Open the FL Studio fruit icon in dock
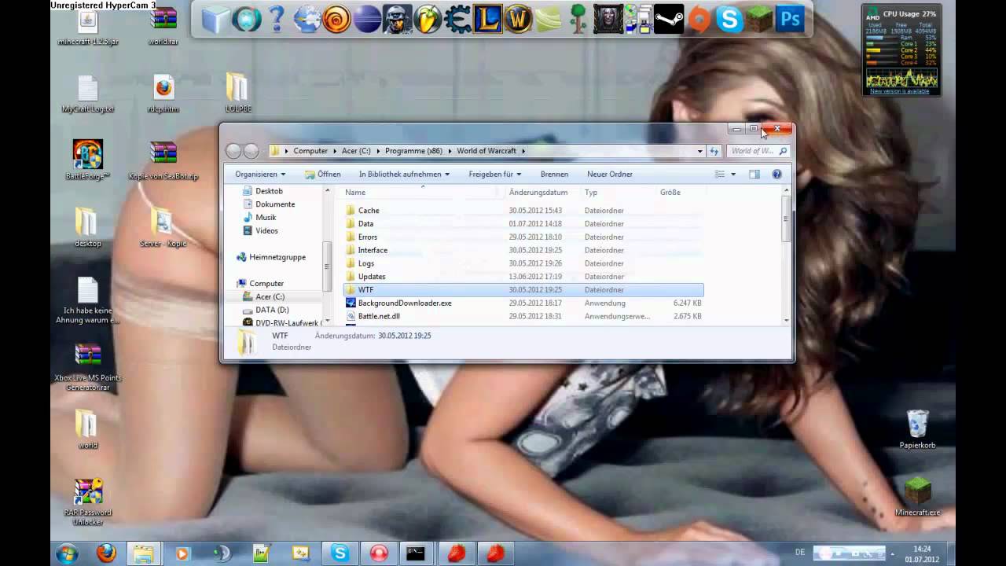The height and width of the screenshot is (566, 1006). [428, 19]
